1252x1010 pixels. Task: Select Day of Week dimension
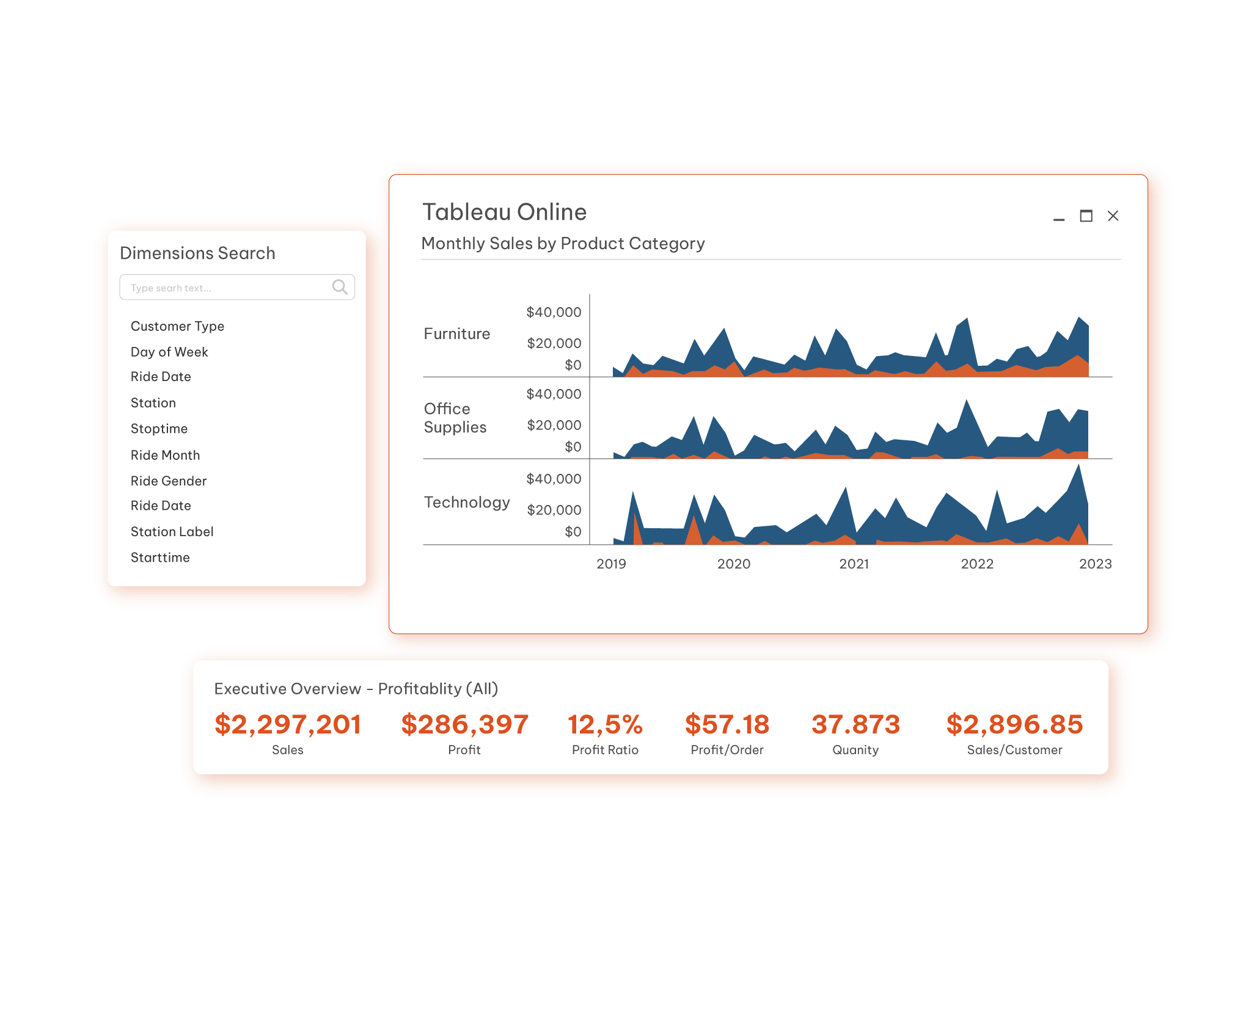point(169,352)
